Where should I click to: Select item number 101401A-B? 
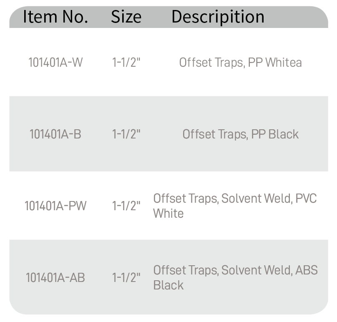click(55, 134)
